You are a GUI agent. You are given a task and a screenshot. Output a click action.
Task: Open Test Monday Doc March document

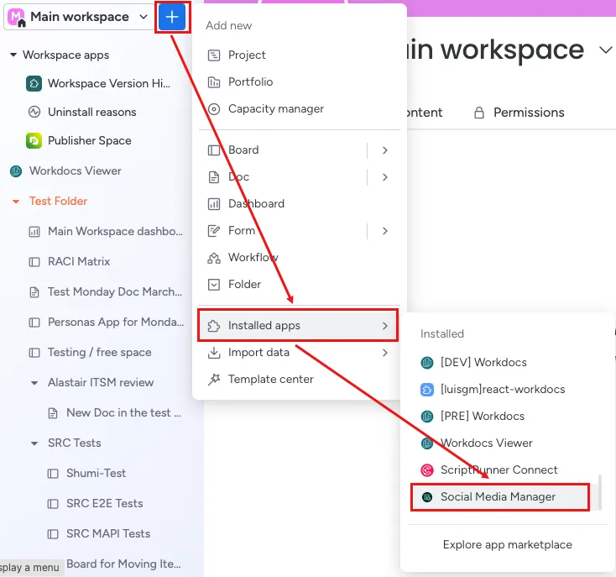coord(105,292)
